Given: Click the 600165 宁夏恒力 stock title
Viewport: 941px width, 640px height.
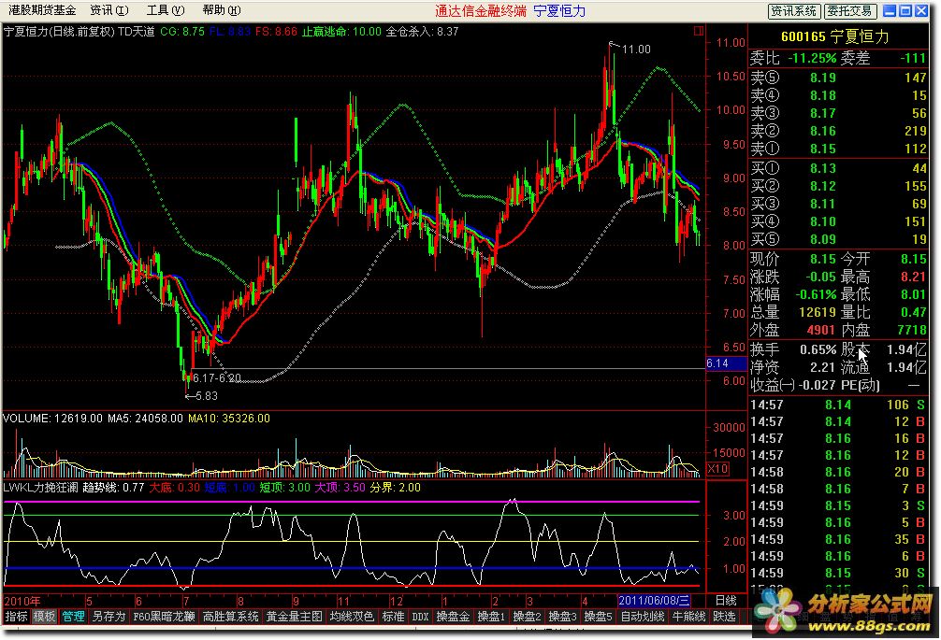Looking at the screenshot, I should click(x=834, y=36).
